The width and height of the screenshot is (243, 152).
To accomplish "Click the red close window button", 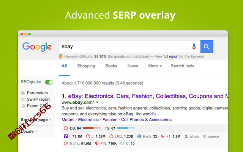I will point(22,34).
